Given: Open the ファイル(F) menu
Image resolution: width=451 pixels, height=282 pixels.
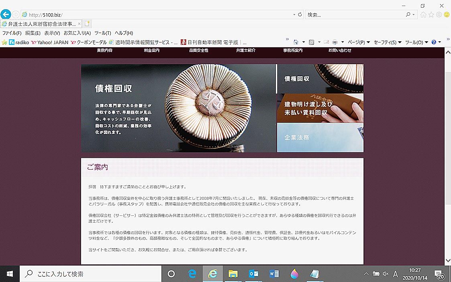Looking at the screenshot, I should [x=12, y=33].
